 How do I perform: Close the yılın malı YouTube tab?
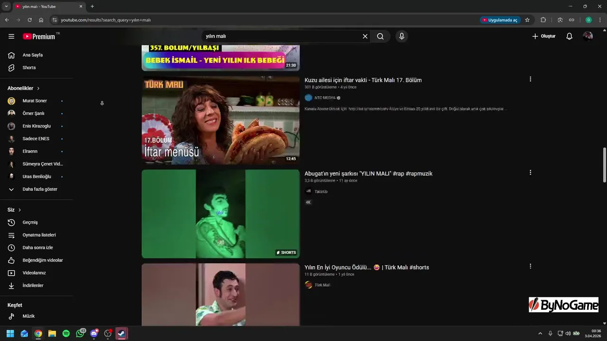tap(81, 7)
